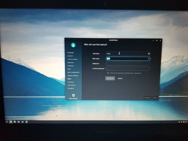Click the first pinned taskbar app icon
The height and width of the screenshot is (141, 188).
pyautogui.click(x=11, y=122)
